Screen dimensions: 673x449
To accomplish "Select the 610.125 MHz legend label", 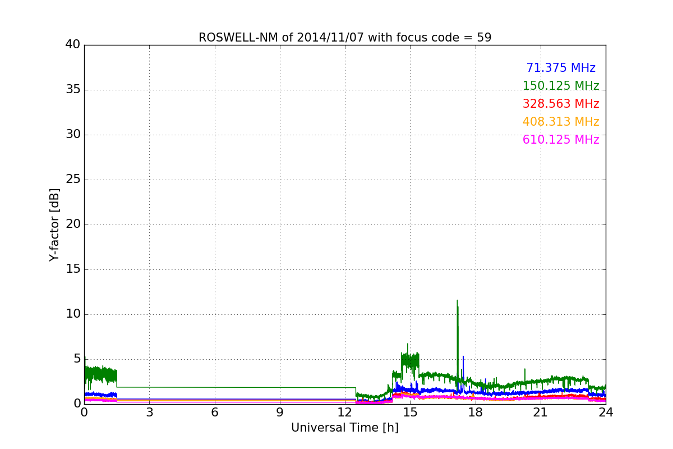I will tap(561, 140).
